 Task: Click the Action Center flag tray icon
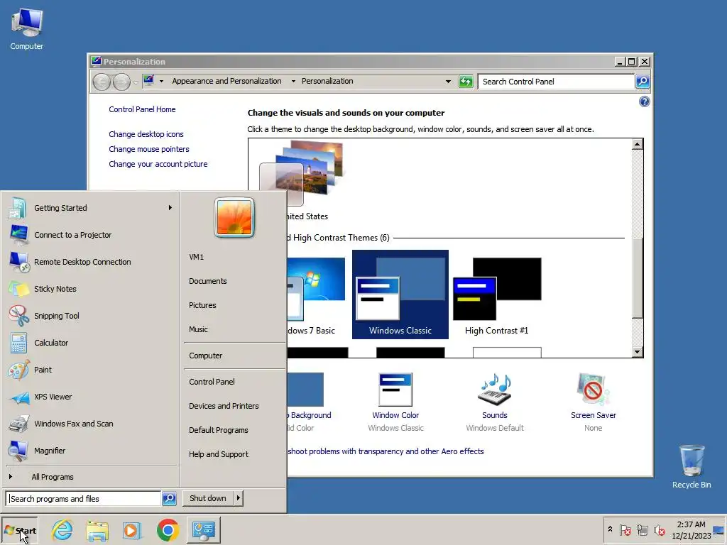point(625,530)
